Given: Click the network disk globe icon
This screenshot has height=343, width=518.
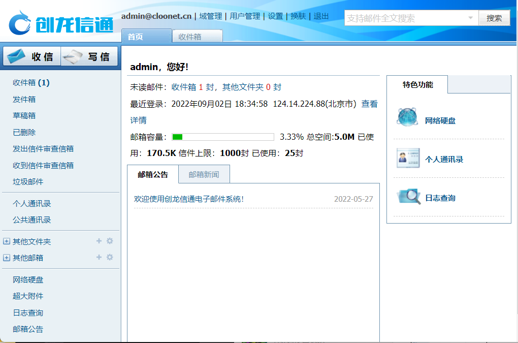Looking at the screenshot, I should 407,117.
